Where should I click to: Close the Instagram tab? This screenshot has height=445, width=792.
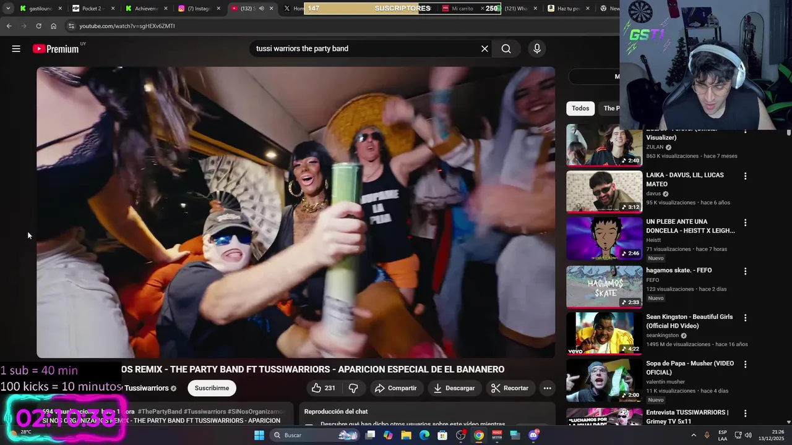point(218,8)
